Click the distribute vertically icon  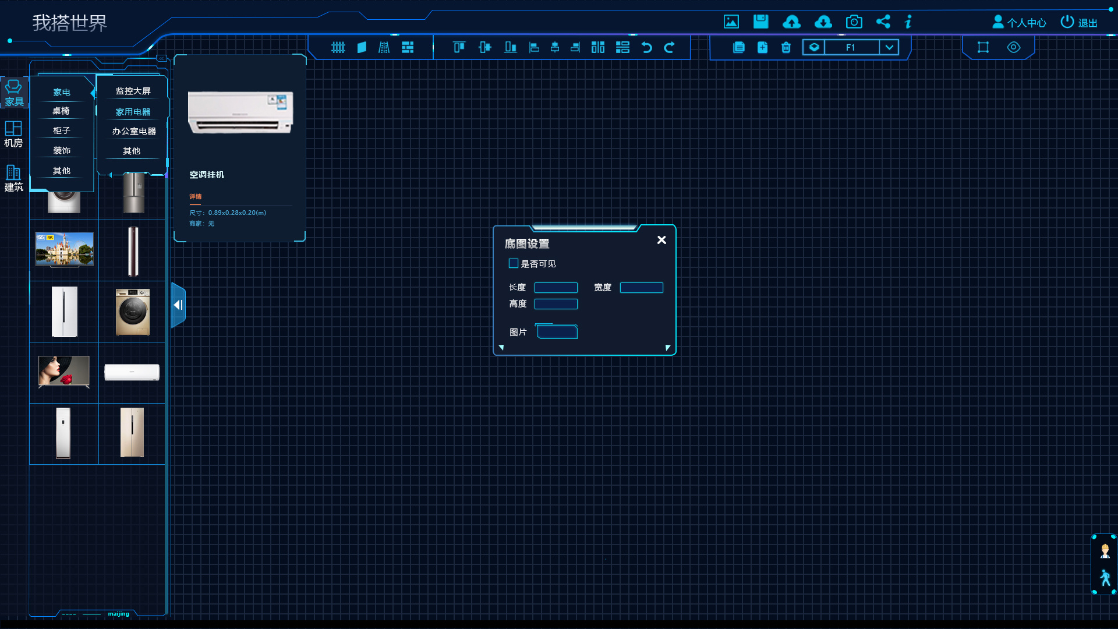pyautogui.click(x=622, y=47)
